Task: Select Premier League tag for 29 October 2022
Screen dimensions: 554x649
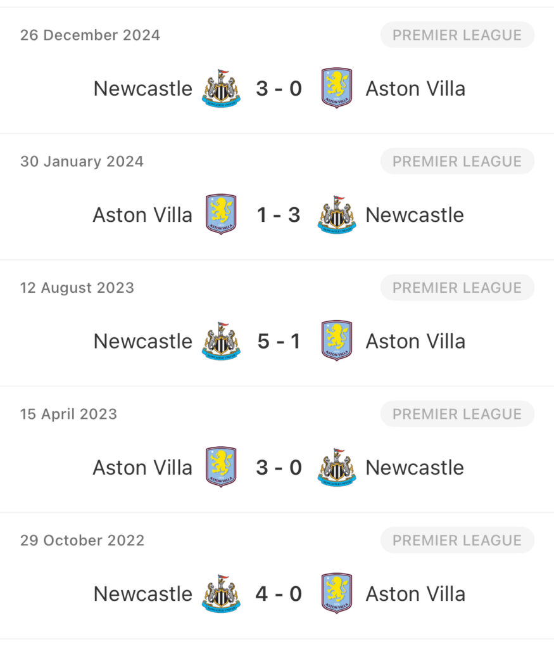Action: (457, 540)
